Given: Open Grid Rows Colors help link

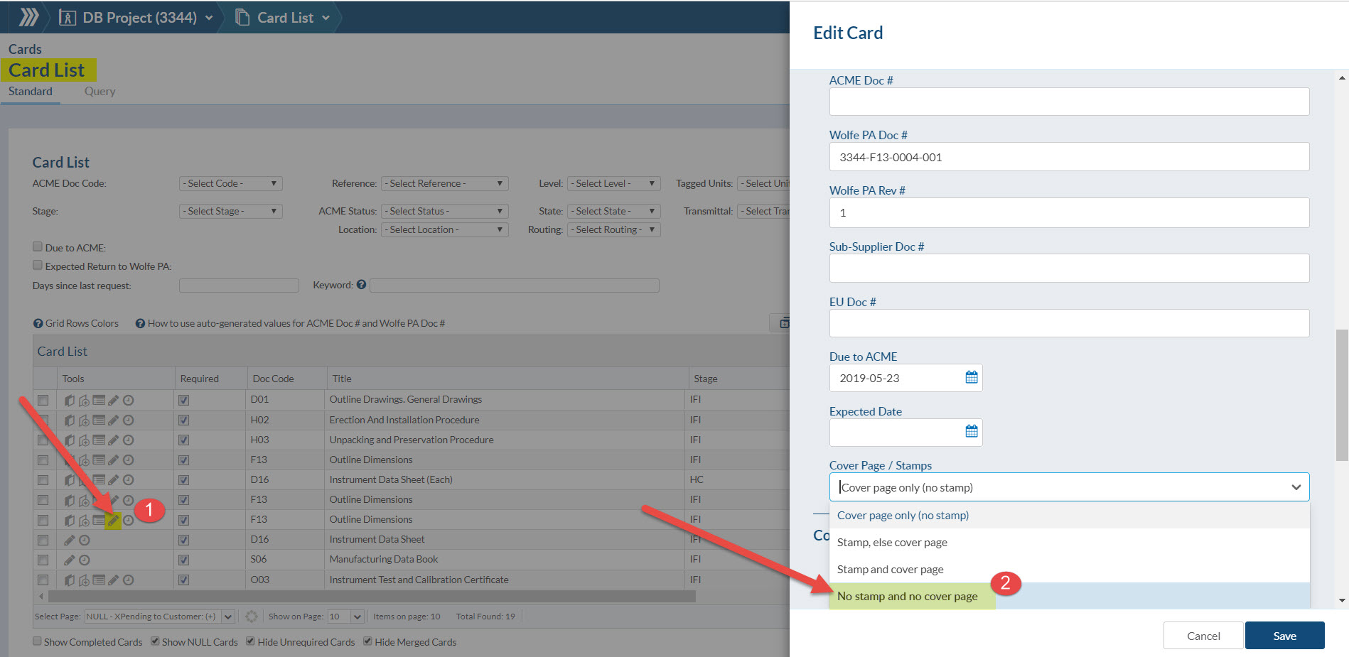Looking at the screenshot, I should pos(76,323).
